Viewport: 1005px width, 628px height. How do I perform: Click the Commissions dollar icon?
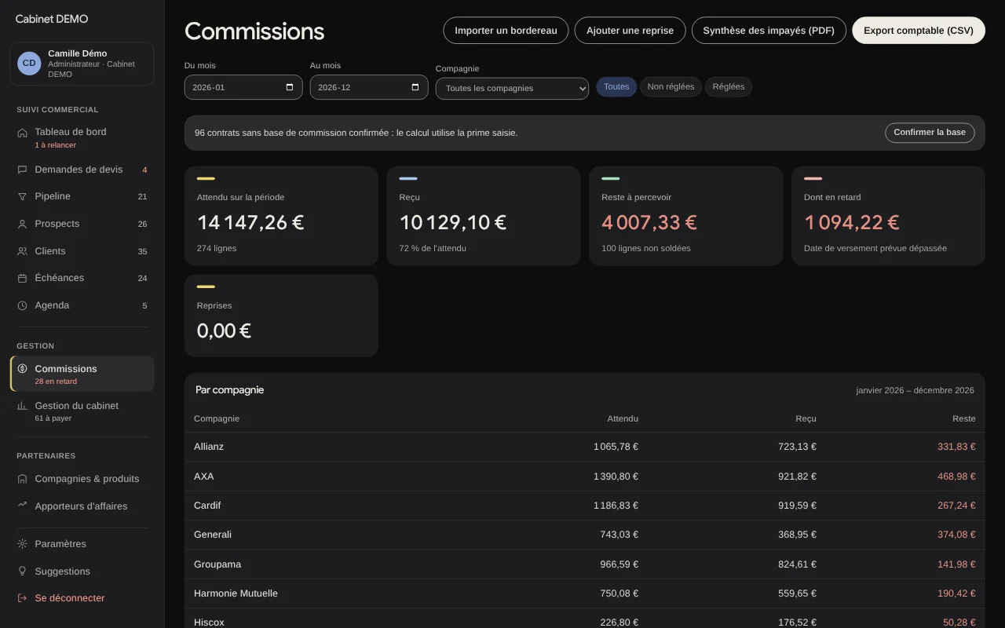(22, 369)
